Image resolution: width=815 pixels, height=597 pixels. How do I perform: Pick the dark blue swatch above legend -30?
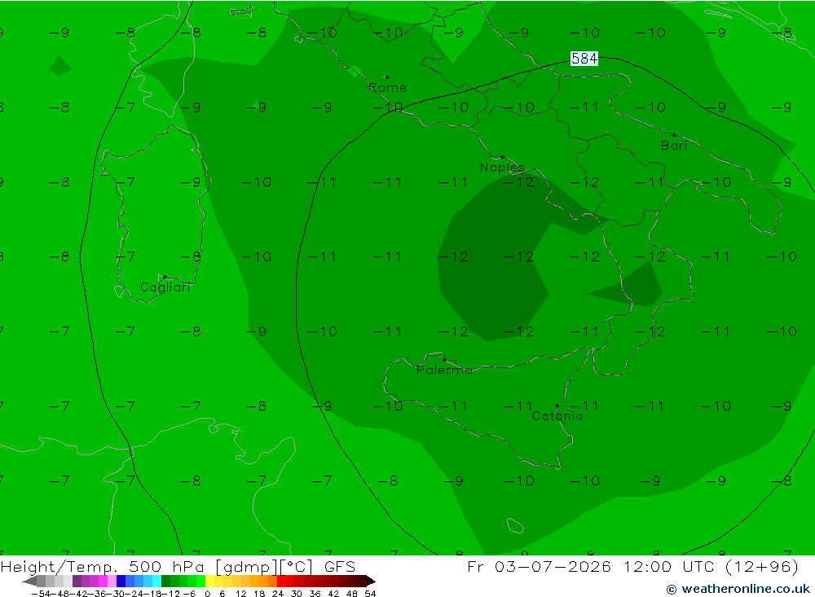click(x=121, y=582)
